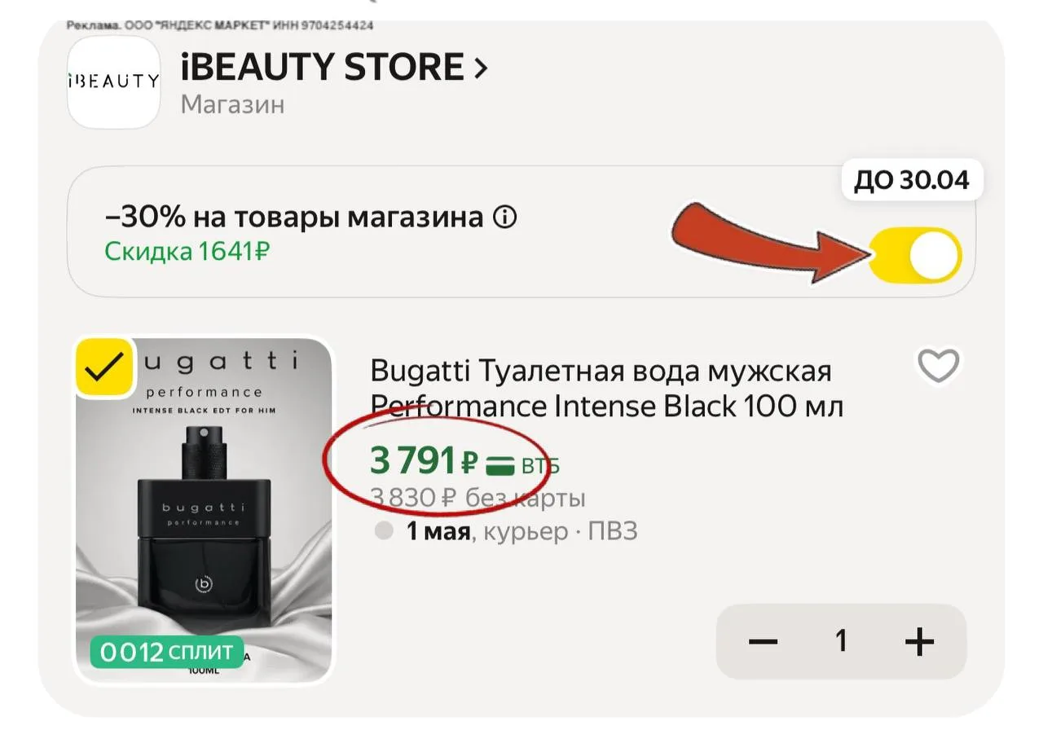
Task: Open the Bugatti perfume bottle image
Action: (x=204, y=510)
